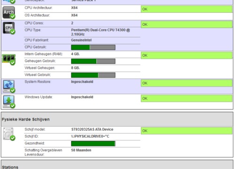Click the OK status for System Restore
This screenshot has width=235, height=169.
point(187,83)
